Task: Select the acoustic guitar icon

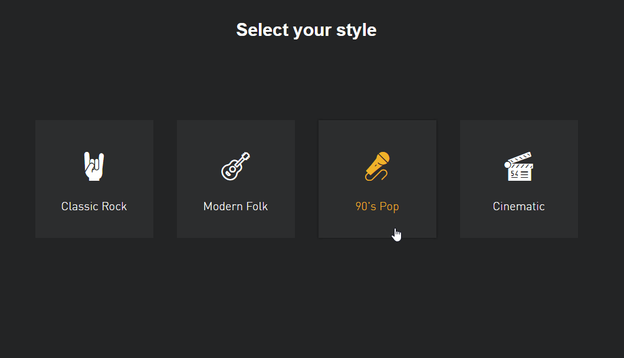Action: [235, 166]
